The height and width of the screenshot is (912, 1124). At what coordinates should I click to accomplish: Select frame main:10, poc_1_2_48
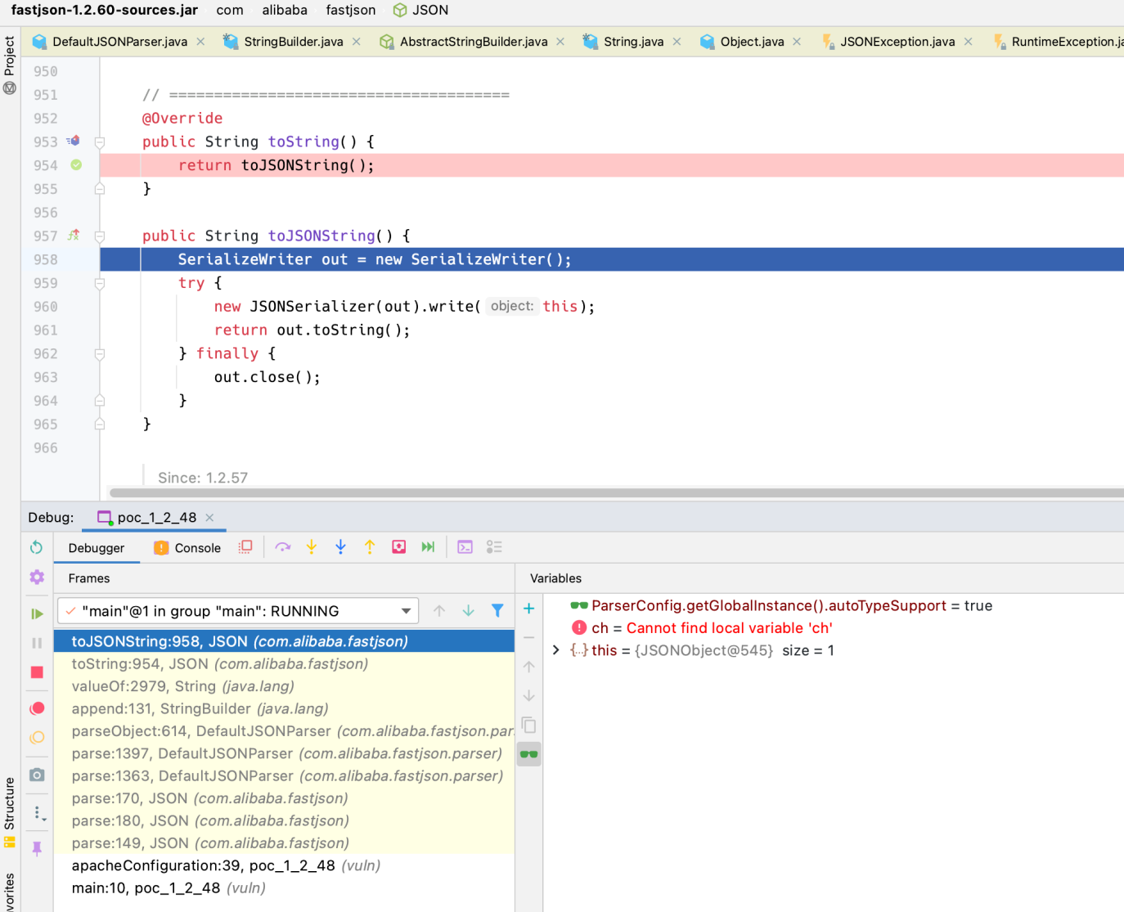284,888
